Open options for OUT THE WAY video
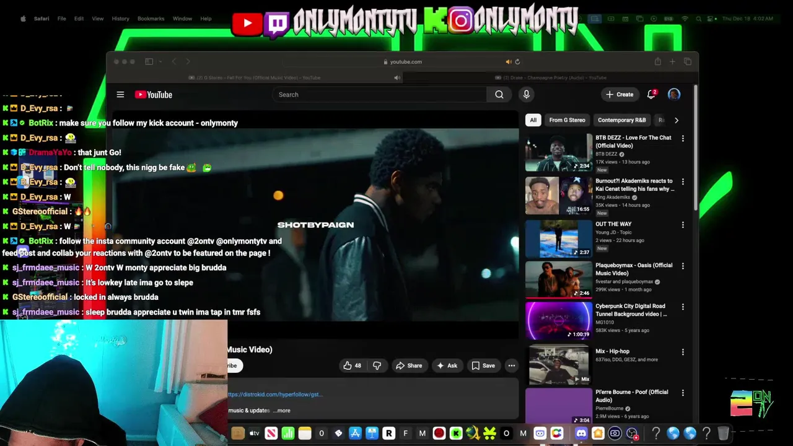Screen dimensions: 793x446 click(x=683, y=225)
